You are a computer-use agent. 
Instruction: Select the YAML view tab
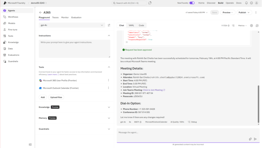[x=131, y=26]
